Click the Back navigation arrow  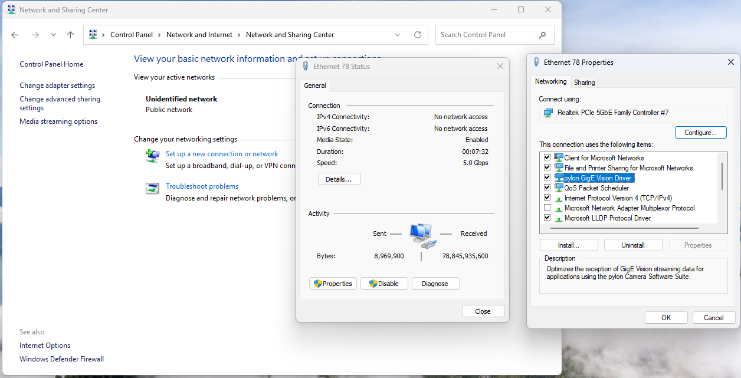[15, 35]
